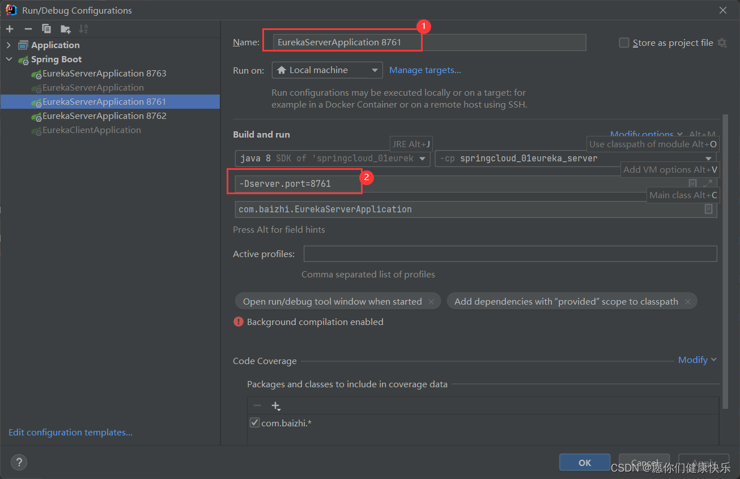
Task: Close the Run/Debug Configurations dialog
Action: pyautogui.click(x=722, y=10)
